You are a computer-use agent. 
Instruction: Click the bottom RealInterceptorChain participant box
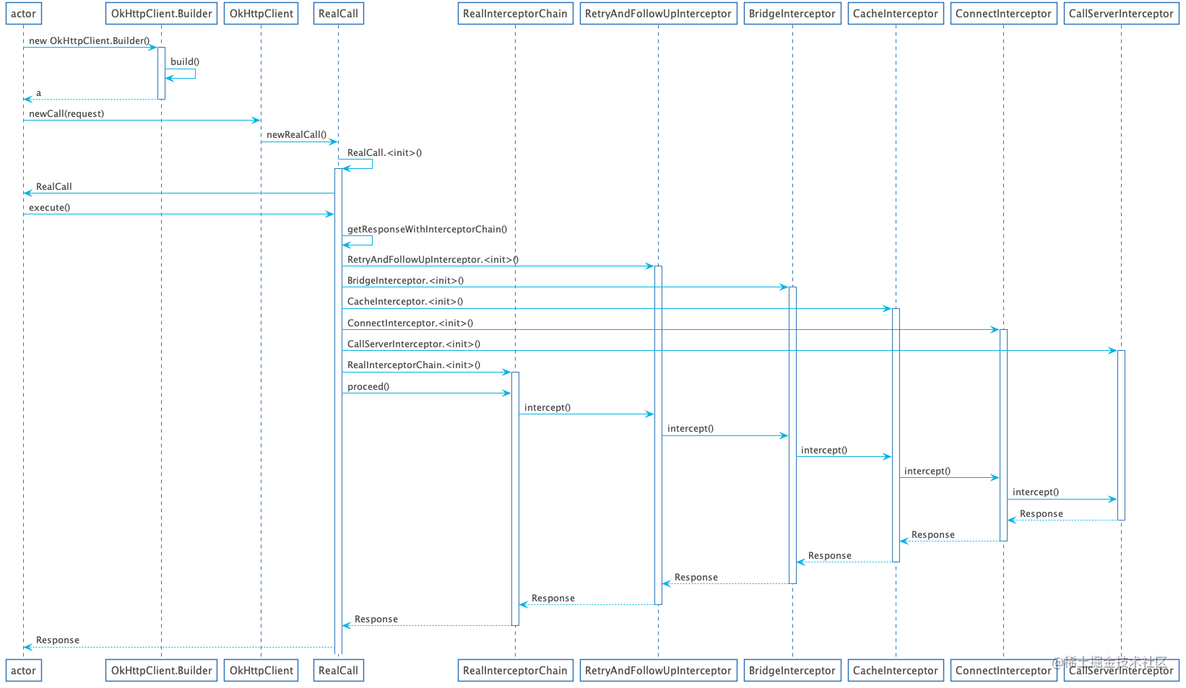click(515, 671)
